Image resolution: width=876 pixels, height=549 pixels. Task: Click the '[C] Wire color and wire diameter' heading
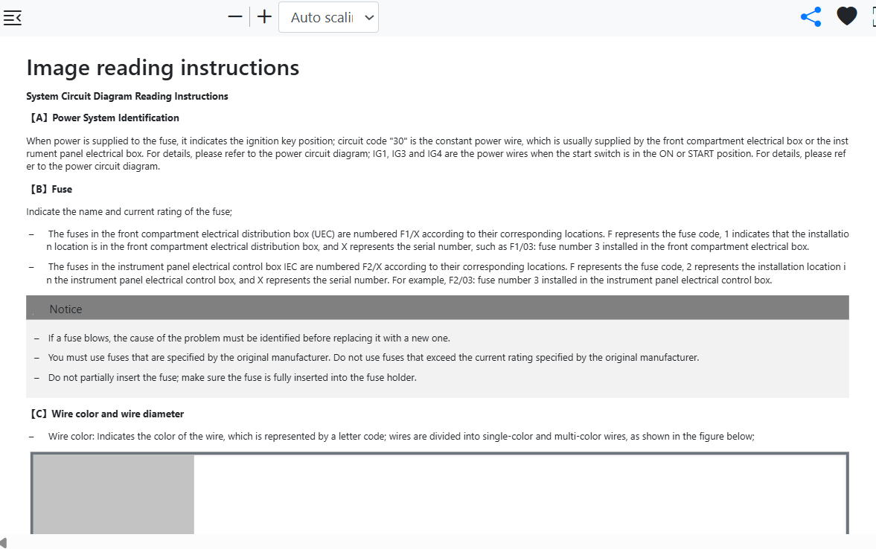(106, 414)
